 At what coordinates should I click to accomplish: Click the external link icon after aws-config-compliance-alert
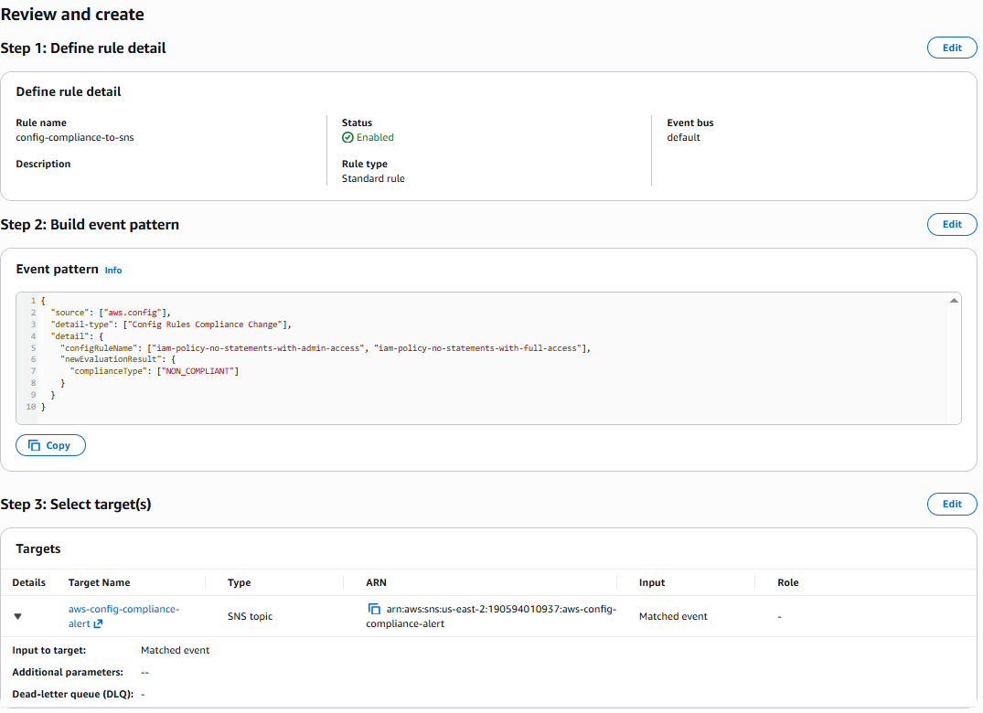point(98,624)
